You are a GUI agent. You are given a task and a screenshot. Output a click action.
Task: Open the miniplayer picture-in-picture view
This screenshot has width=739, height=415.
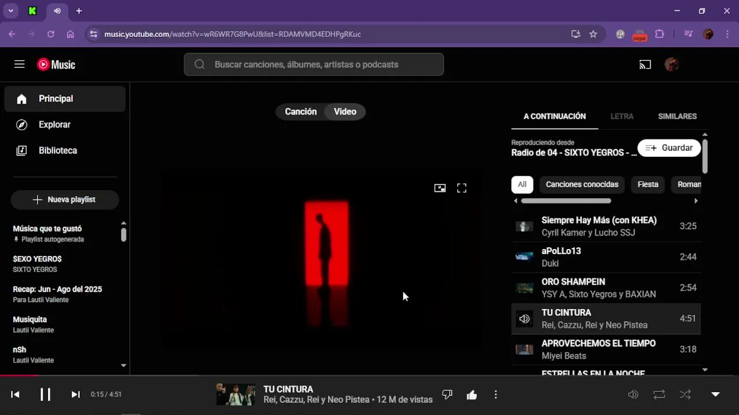[440, 188]
